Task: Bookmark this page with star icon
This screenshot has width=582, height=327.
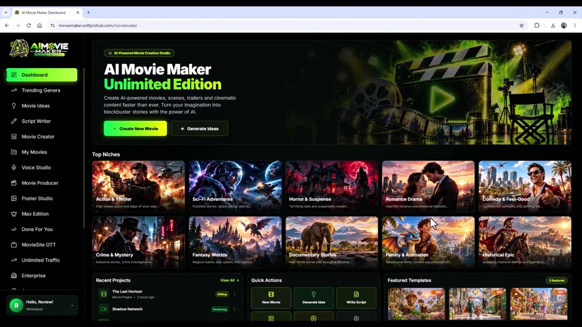Action: [x=522, y=25]
